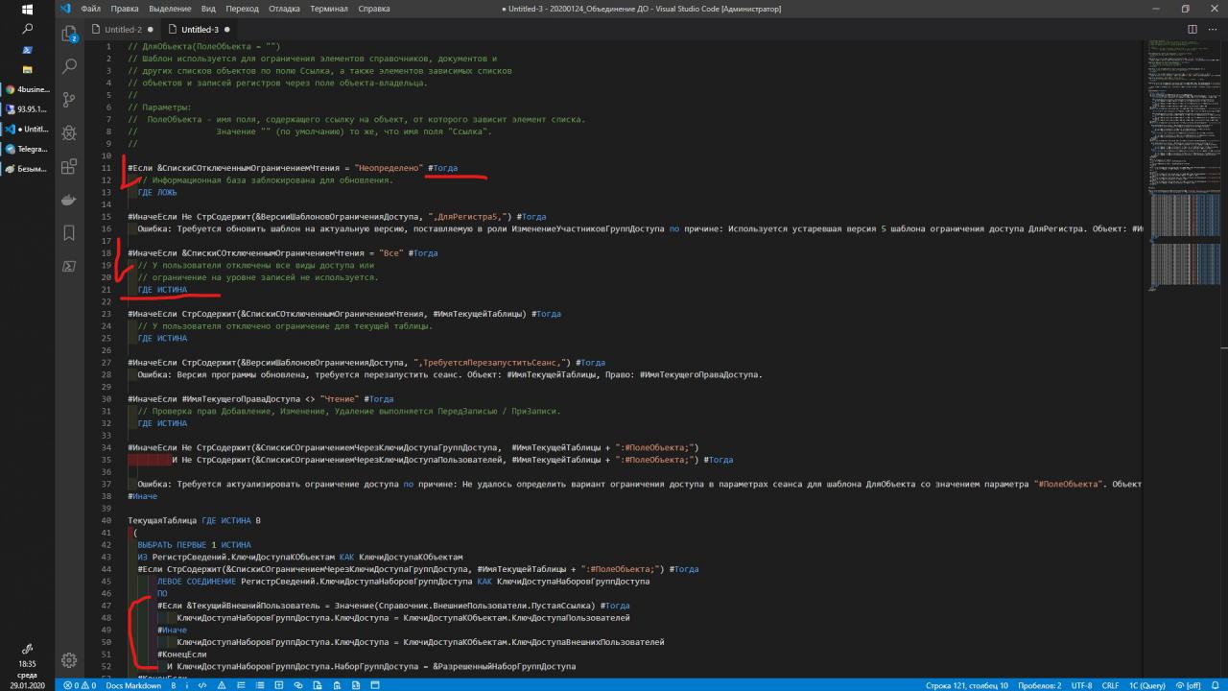Open the Справка menu
Screen dimensions: 1228x691
tap(373, 9)
